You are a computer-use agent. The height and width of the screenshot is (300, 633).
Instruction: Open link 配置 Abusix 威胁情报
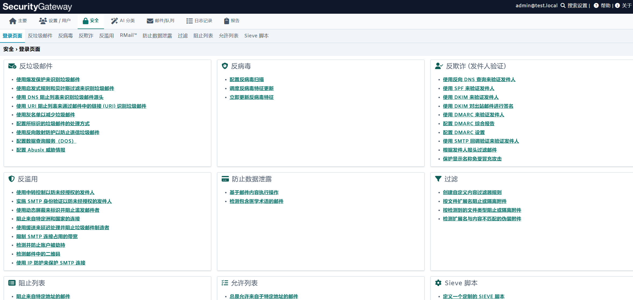click(41, 150)
